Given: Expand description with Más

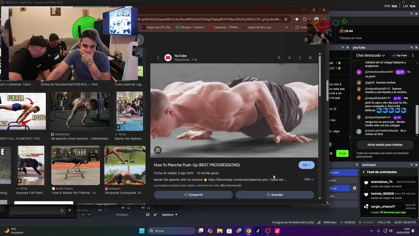Looking at the screenshot, I should pos(309,179).
